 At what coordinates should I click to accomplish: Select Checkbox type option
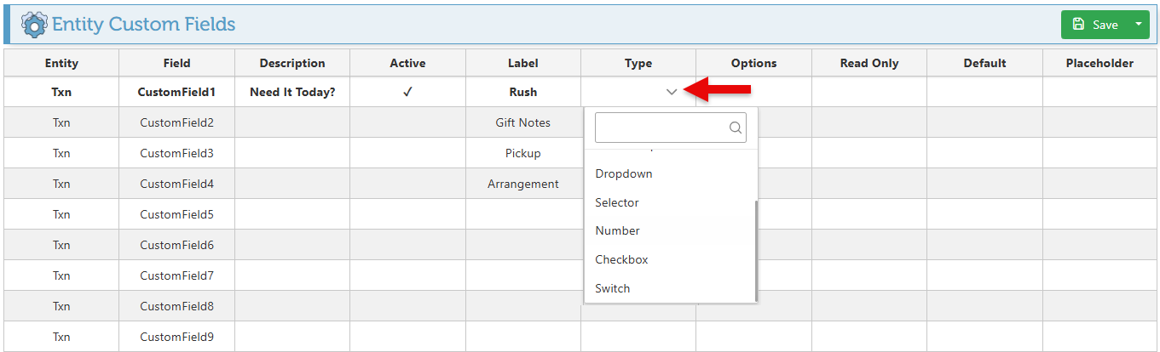(622, 259)
